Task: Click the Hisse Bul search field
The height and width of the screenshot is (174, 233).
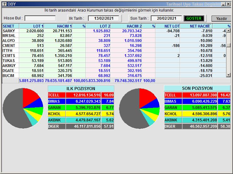Action: pyautogui.click(x=40, y=18)
